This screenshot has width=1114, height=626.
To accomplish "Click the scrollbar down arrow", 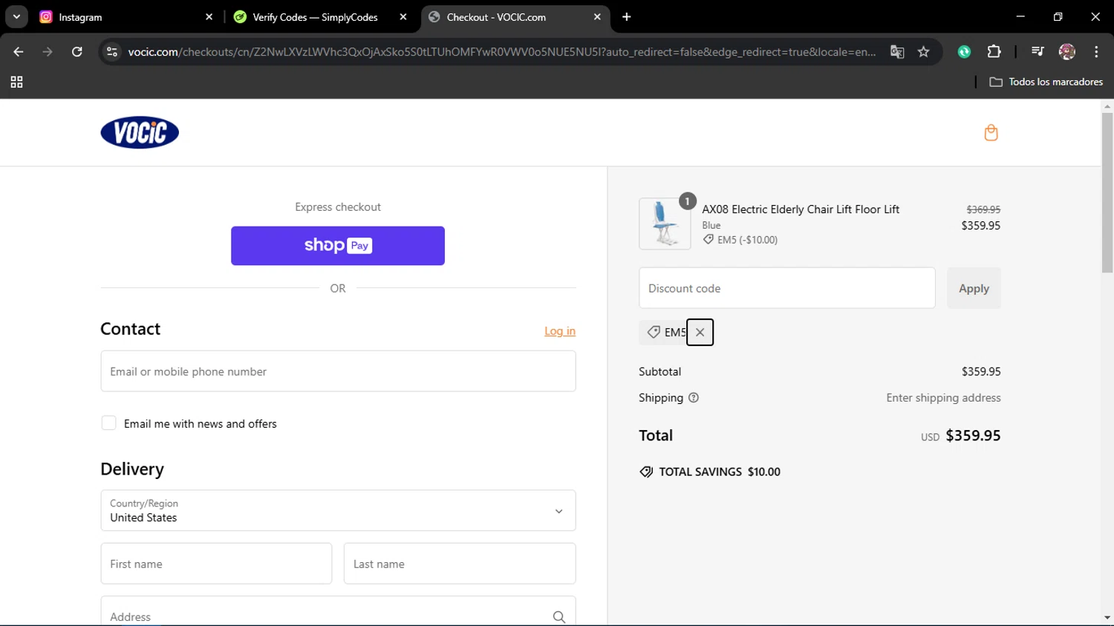I will [1107, 618].
